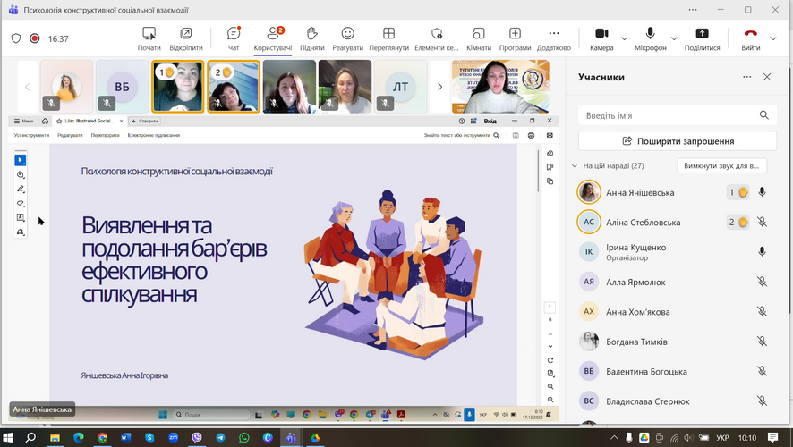Click the Share (Поділитися) screen icon

pos(702,38)
